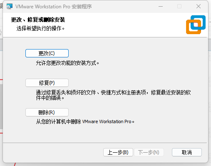The width and height of the screenshot is (211, 166).
Task: Click the 更改(C) change button
Action: (47, 53)
